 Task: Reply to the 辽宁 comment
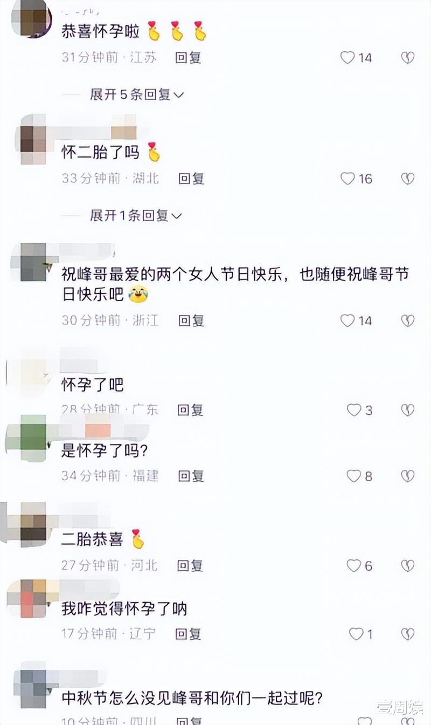tap(188, 634)
